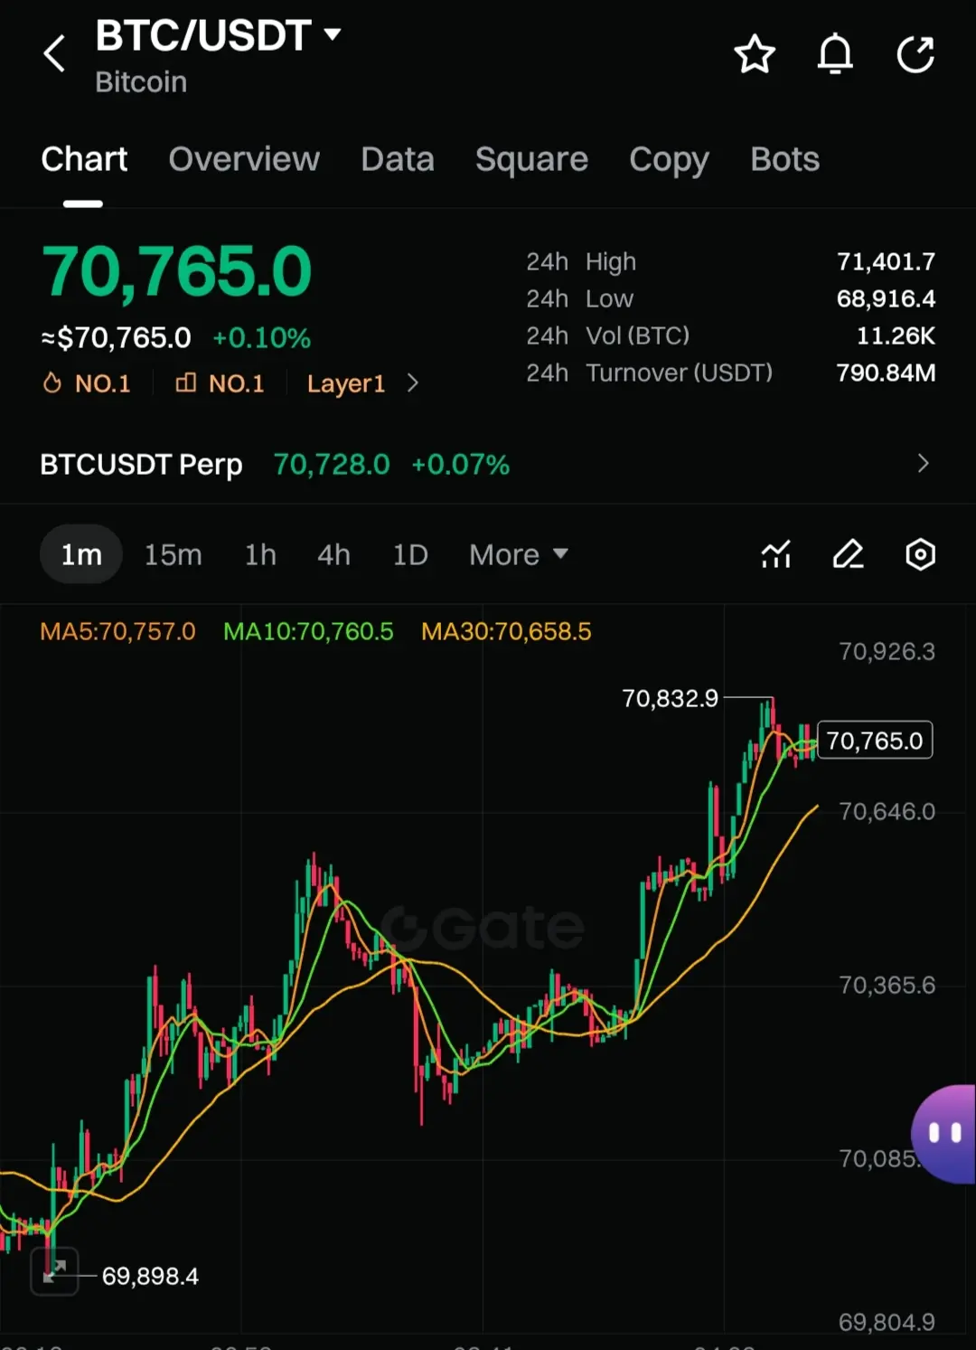The height and width of the screenshot is (1350, 976).
Task: Select the 1D timeframe
Action: [410, 554]
